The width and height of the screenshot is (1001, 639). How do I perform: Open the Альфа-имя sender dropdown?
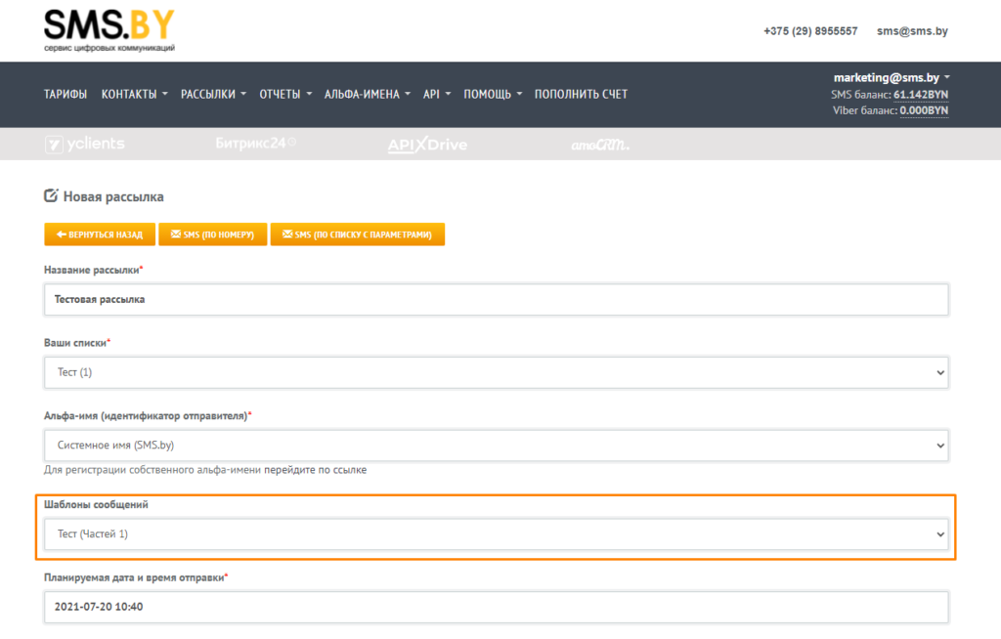tap(496, 445)
